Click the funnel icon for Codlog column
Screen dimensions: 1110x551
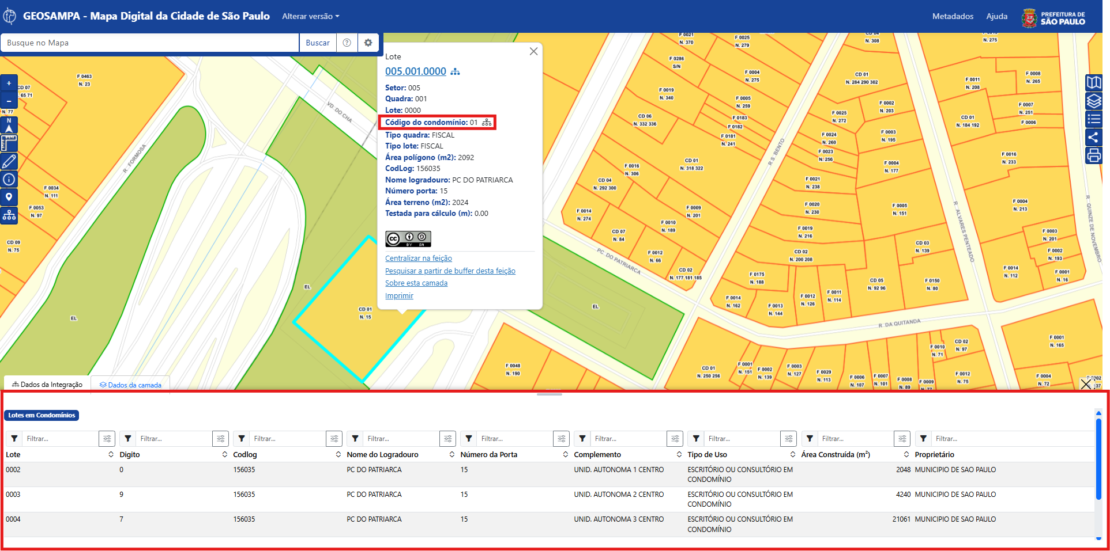(x=242, y=439)
